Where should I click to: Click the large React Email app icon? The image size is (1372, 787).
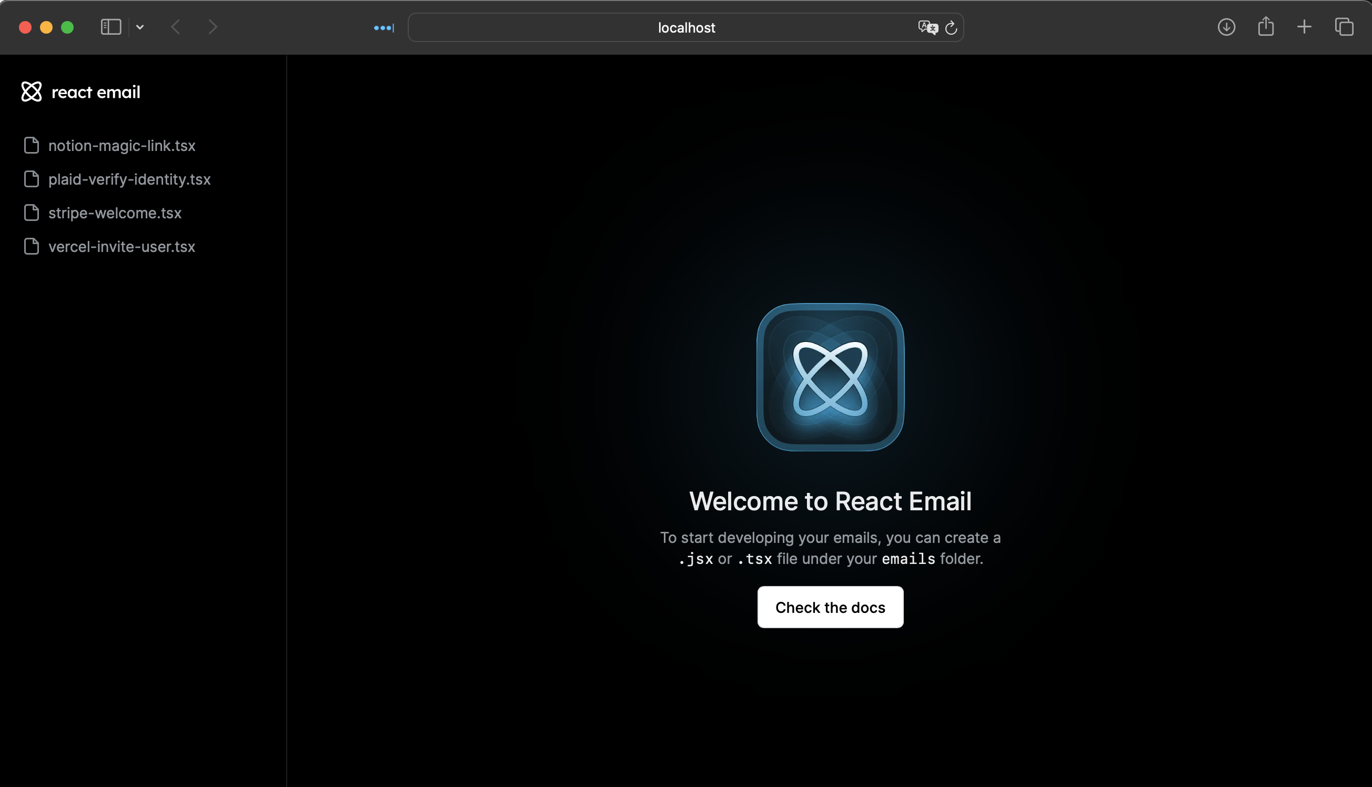point(830,377)
